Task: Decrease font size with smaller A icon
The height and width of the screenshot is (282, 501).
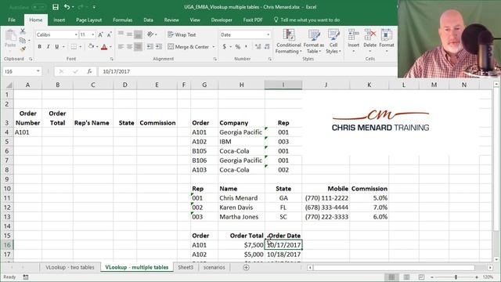Action: (x=109, y=34)
